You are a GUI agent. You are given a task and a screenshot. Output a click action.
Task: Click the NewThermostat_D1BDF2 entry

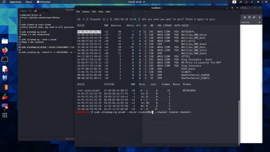point(195,78)
